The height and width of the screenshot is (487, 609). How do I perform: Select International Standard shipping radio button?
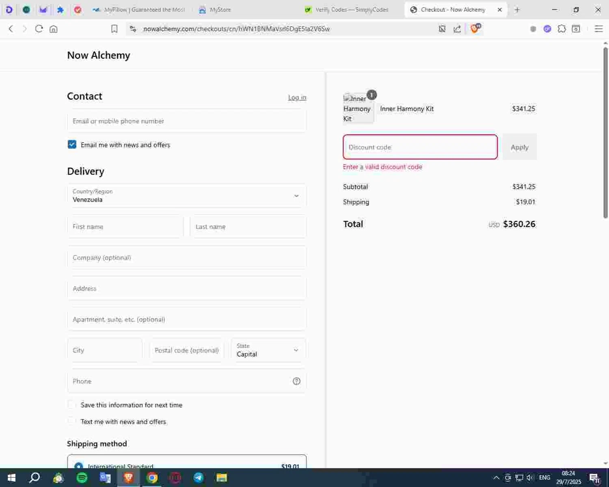79,466
